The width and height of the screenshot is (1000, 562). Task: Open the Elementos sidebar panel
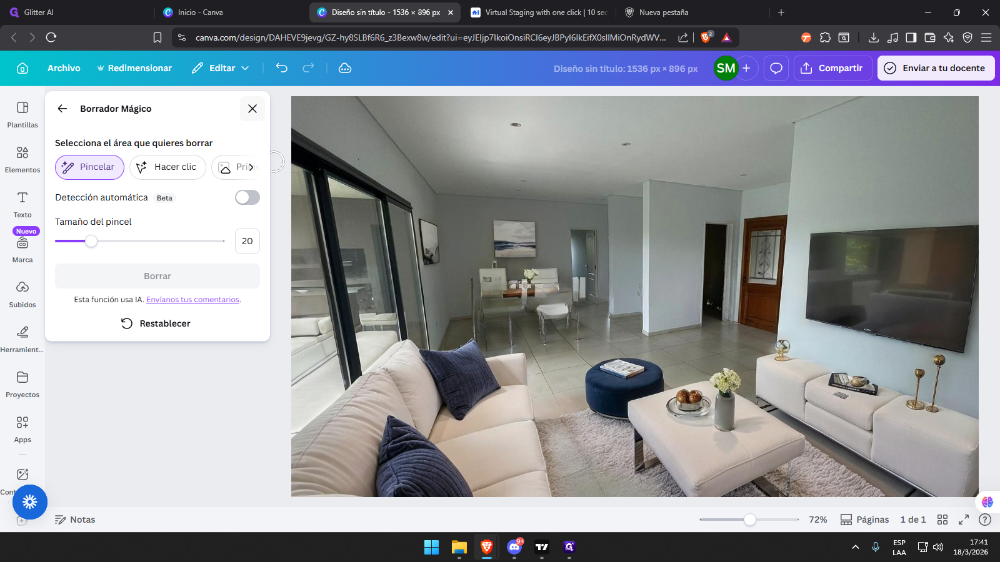(22, 159)
